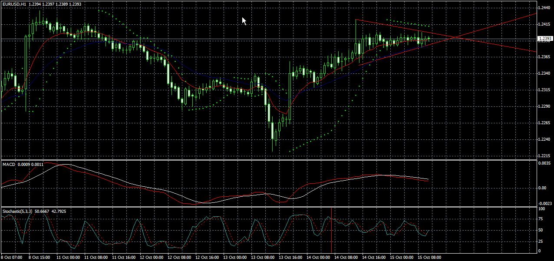554x261 pixels.
Task: Click the MACD indicator label
Action: click(9, 164)
